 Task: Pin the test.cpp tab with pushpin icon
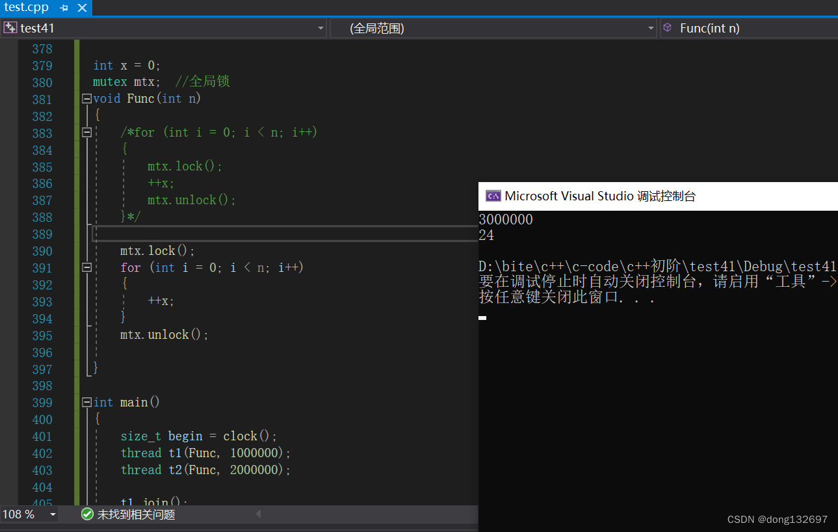pyautogui.click(x=64, y=8)
